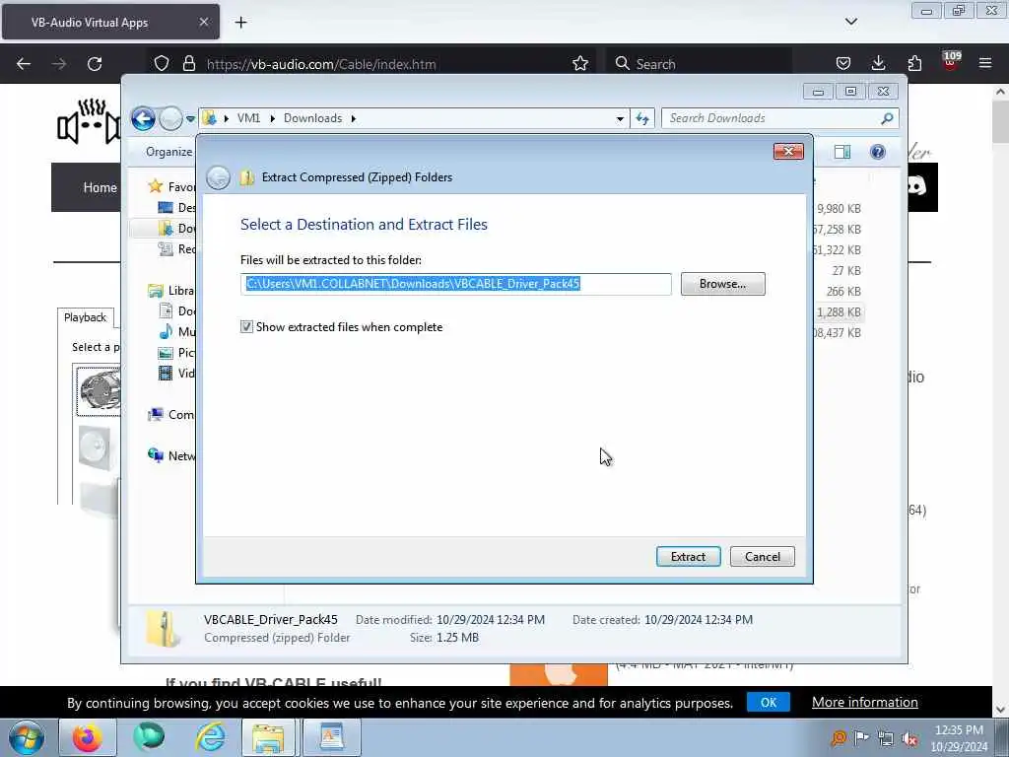This screenshot has height=757, width=1009.
Task: Open the Organize menu in Explorer
Action: pyautogui.click(x=168, y=152)
